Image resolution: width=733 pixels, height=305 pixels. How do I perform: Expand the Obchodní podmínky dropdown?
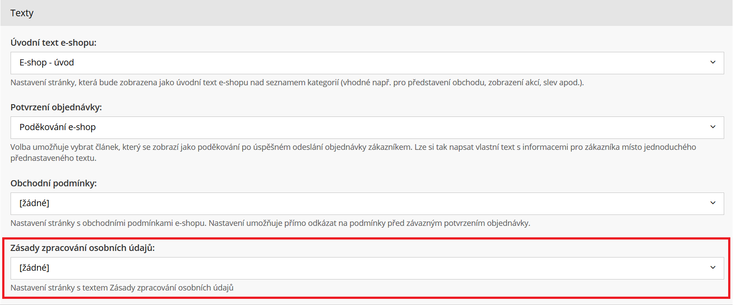[x=366, y=203]
